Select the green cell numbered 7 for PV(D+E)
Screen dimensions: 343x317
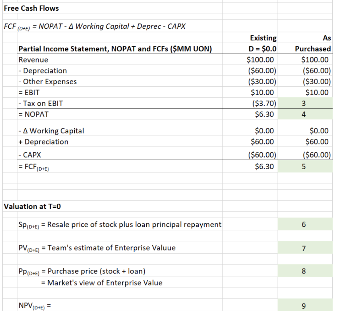point(305,248)
